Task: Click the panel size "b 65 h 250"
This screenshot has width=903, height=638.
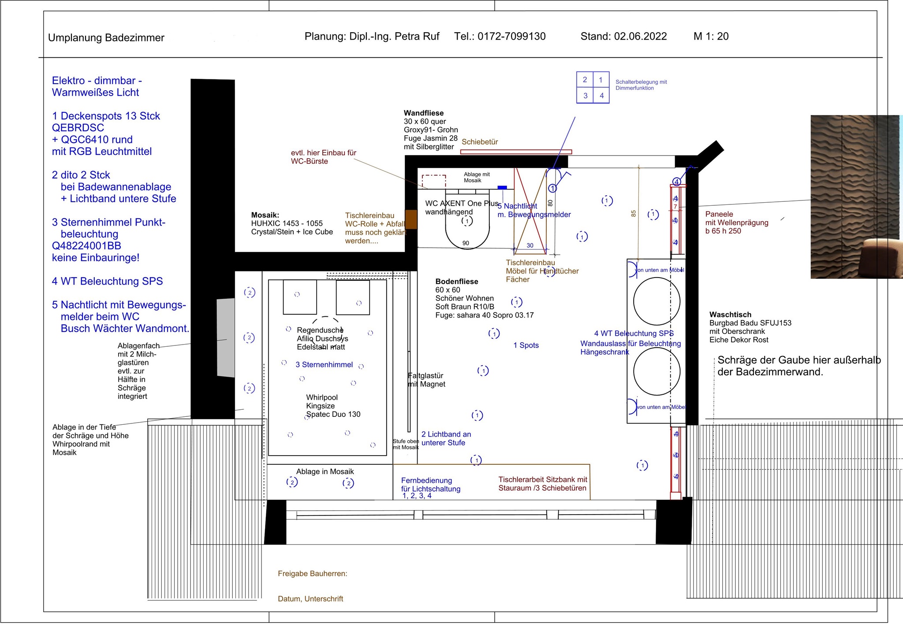Action: click(723, 231)
